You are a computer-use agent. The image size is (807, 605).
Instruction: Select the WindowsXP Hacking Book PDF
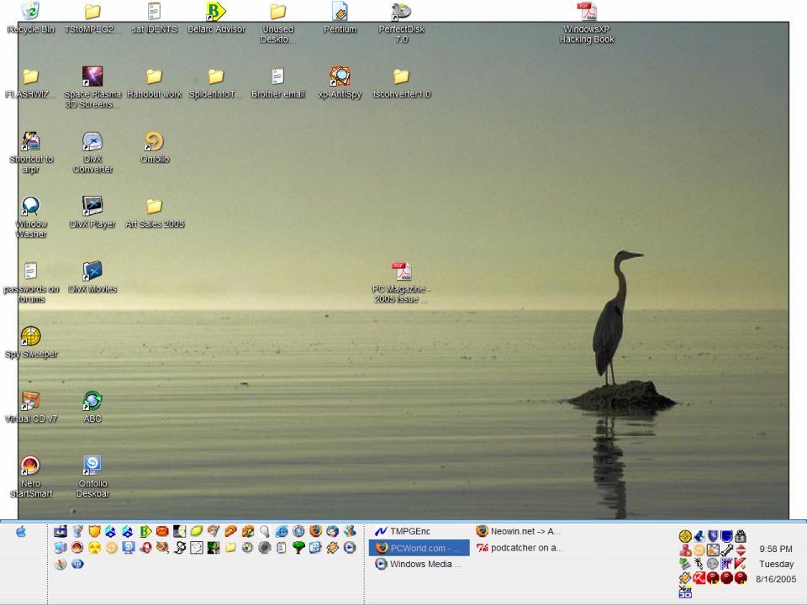587,12
